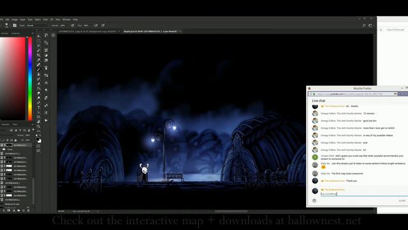Change screen mode button at toolbar bottom
The image size is (408, 230).
(x=38, y=151)
